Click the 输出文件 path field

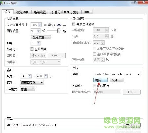[x=72, y=125]
